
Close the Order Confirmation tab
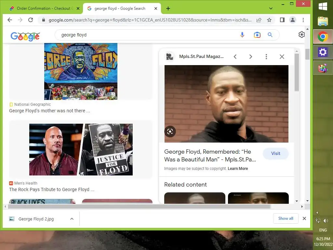point(78,8)
